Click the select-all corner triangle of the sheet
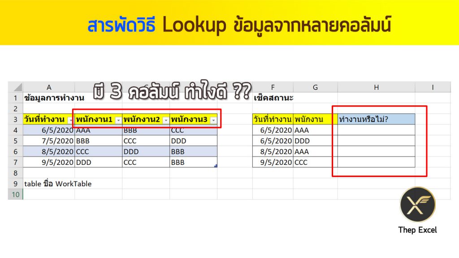 tap(16, 87)
